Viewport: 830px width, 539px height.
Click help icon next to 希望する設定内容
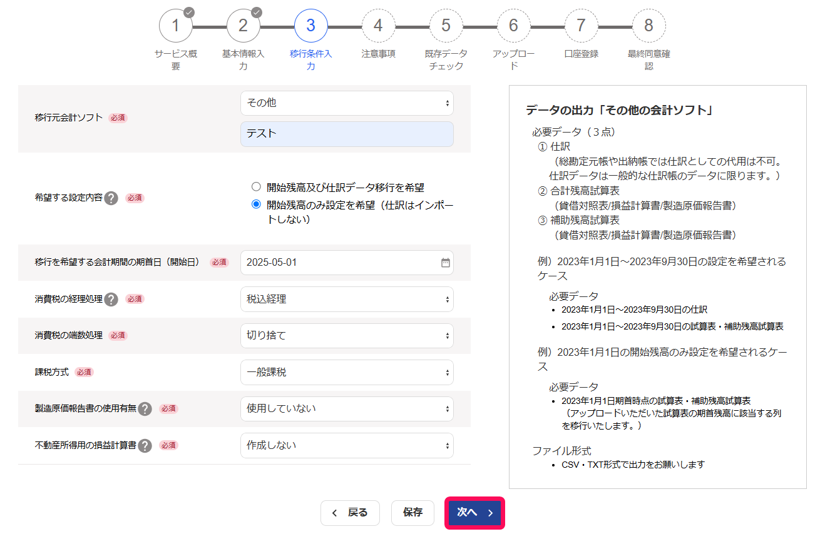click(x=111, y=198)
